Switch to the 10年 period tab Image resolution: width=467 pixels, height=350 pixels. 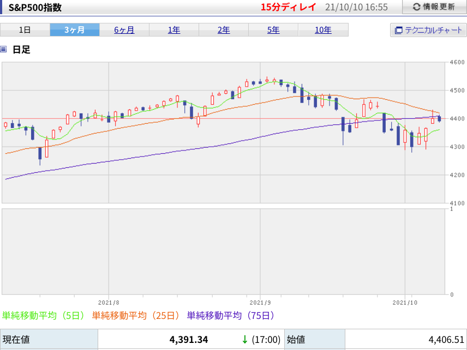323,30
